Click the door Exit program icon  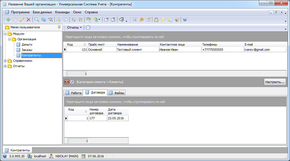(x=121, y=20)
